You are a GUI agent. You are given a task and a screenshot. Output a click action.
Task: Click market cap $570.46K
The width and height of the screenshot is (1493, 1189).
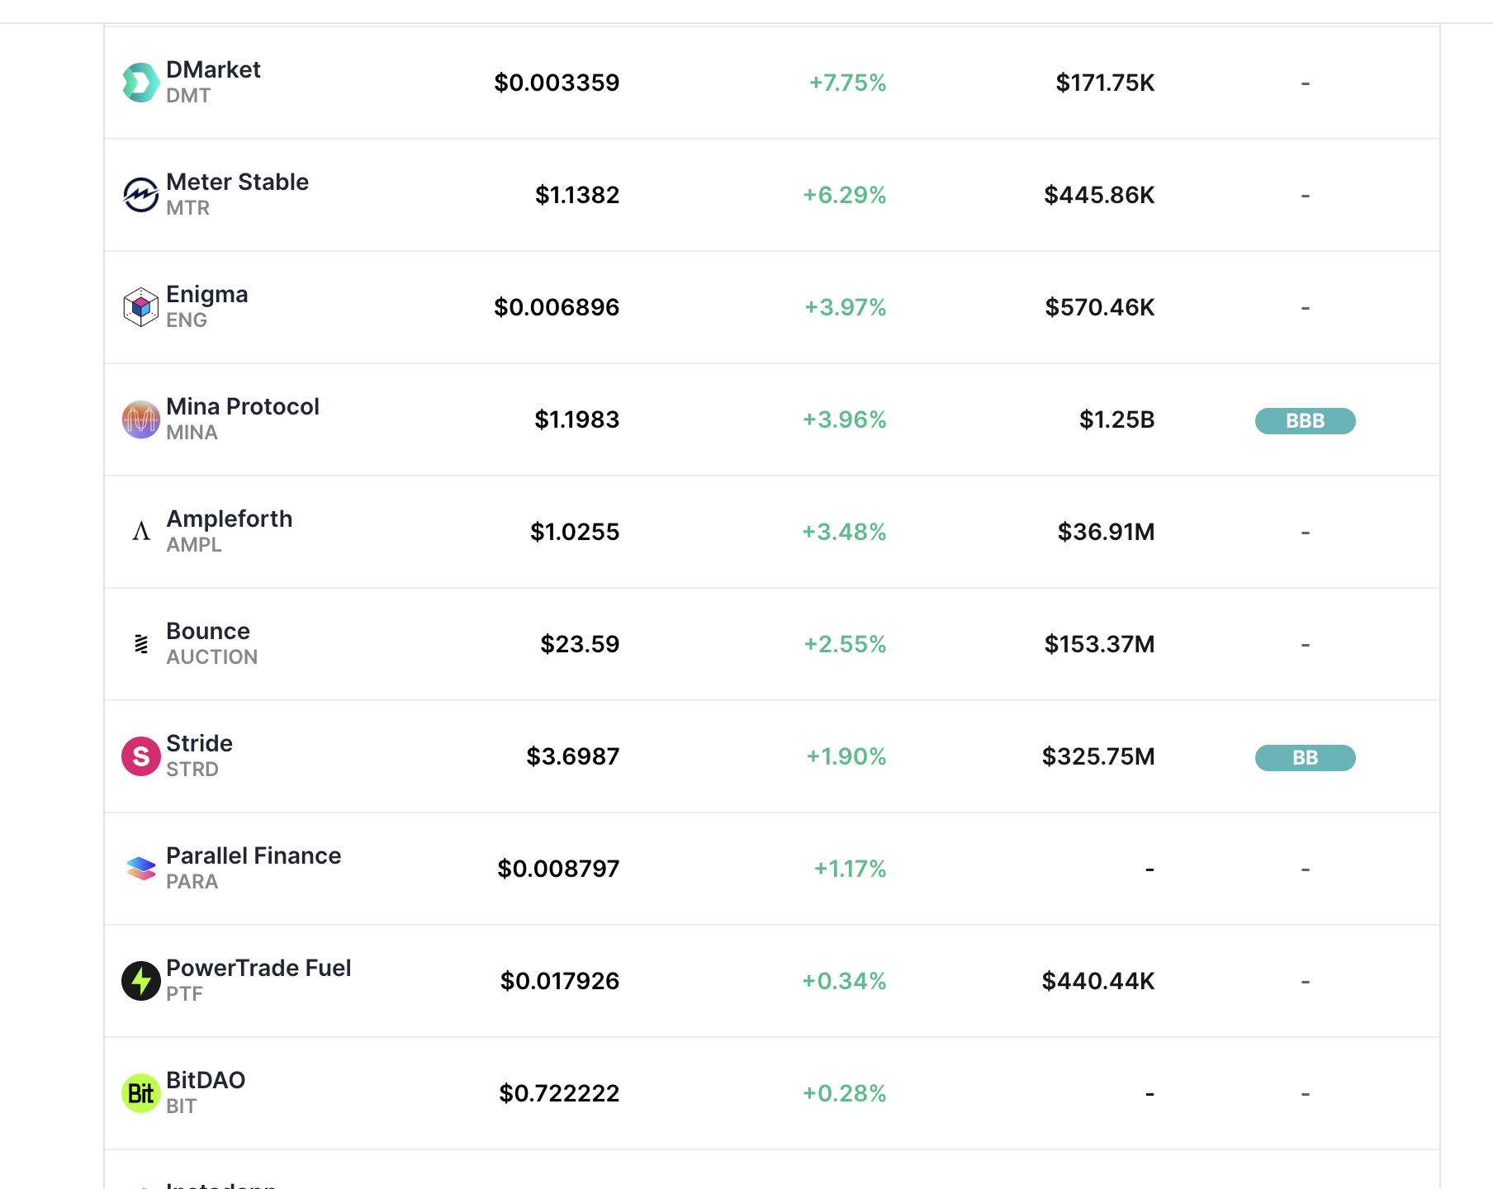[1100, 307]
